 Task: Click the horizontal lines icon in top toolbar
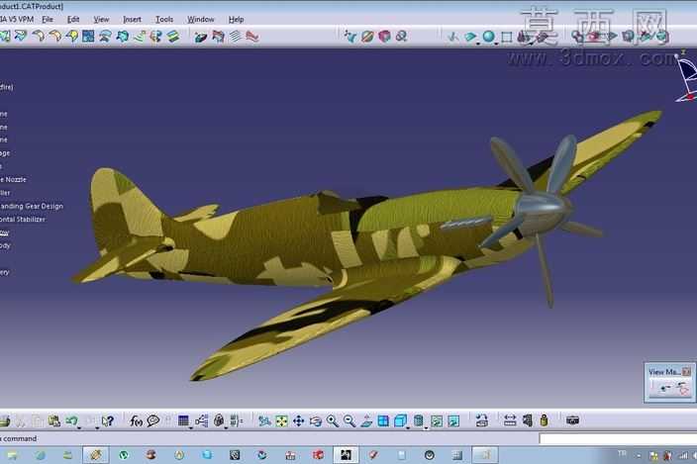pos(236,36)
